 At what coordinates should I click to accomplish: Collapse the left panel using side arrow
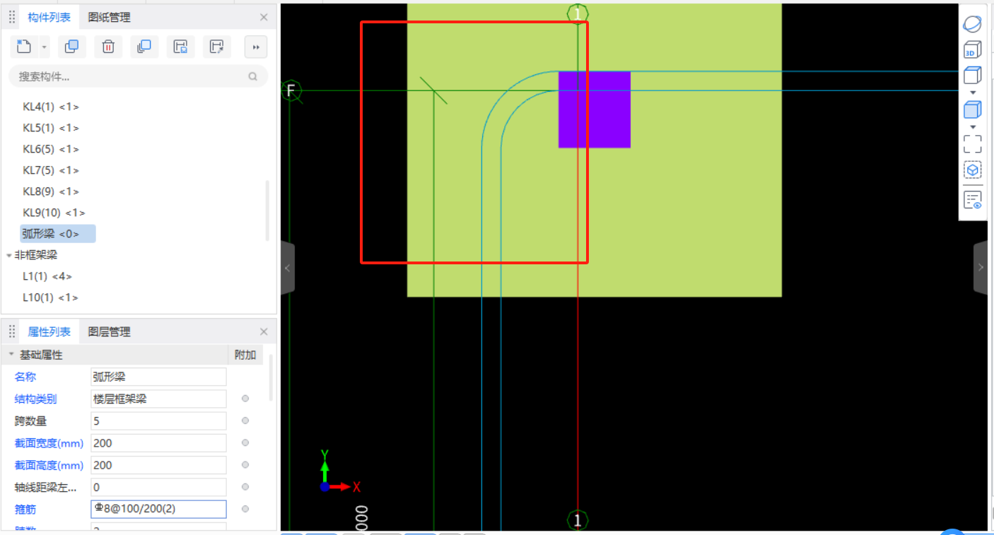287,268
